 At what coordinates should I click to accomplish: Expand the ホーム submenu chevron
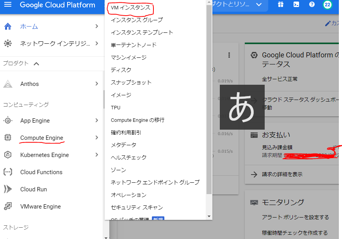tap(96, 26)
